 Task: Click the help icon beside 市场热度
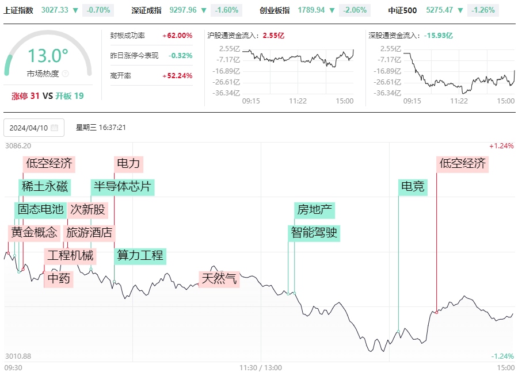point(65,74)
